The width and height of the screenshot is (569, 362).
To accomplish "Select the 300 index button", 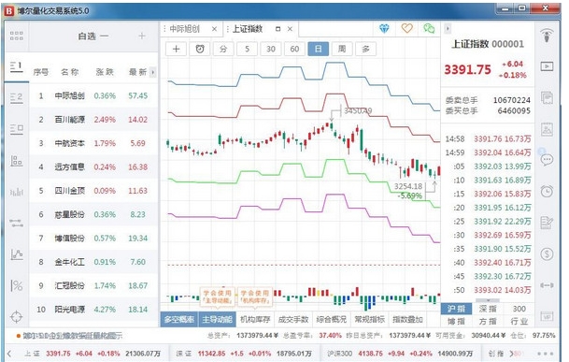I will pos(519,309).
